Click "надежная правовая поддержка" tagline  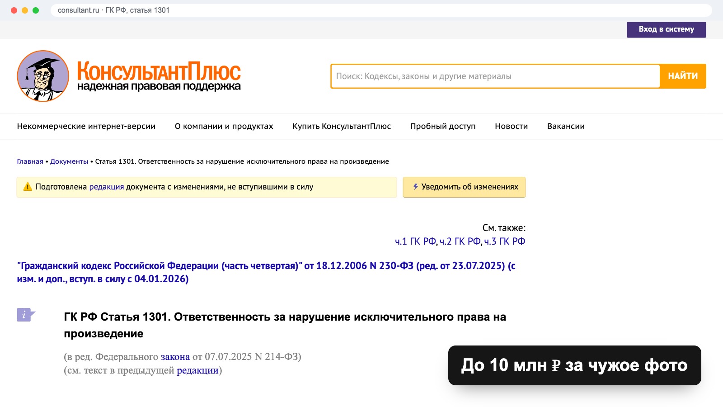(159, 86)
